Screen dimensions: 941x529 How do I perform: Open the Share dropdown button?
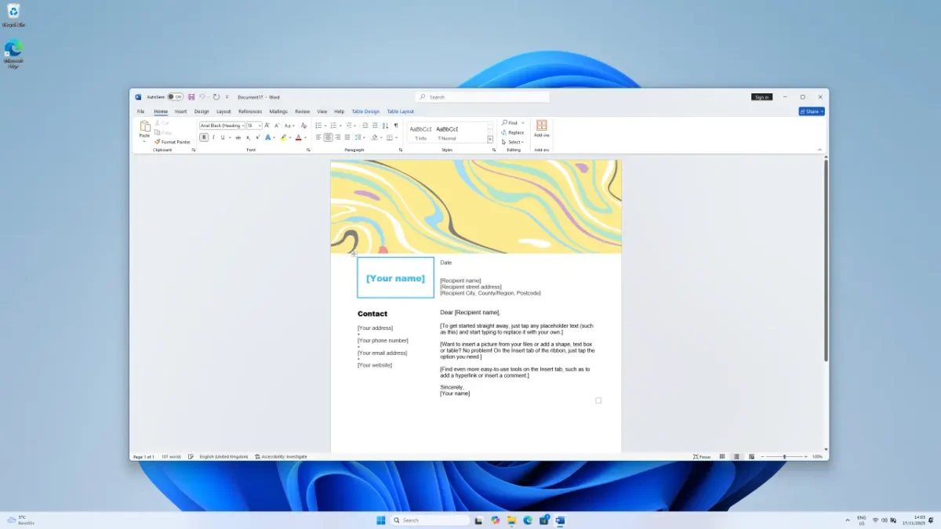tap(812, 111)
